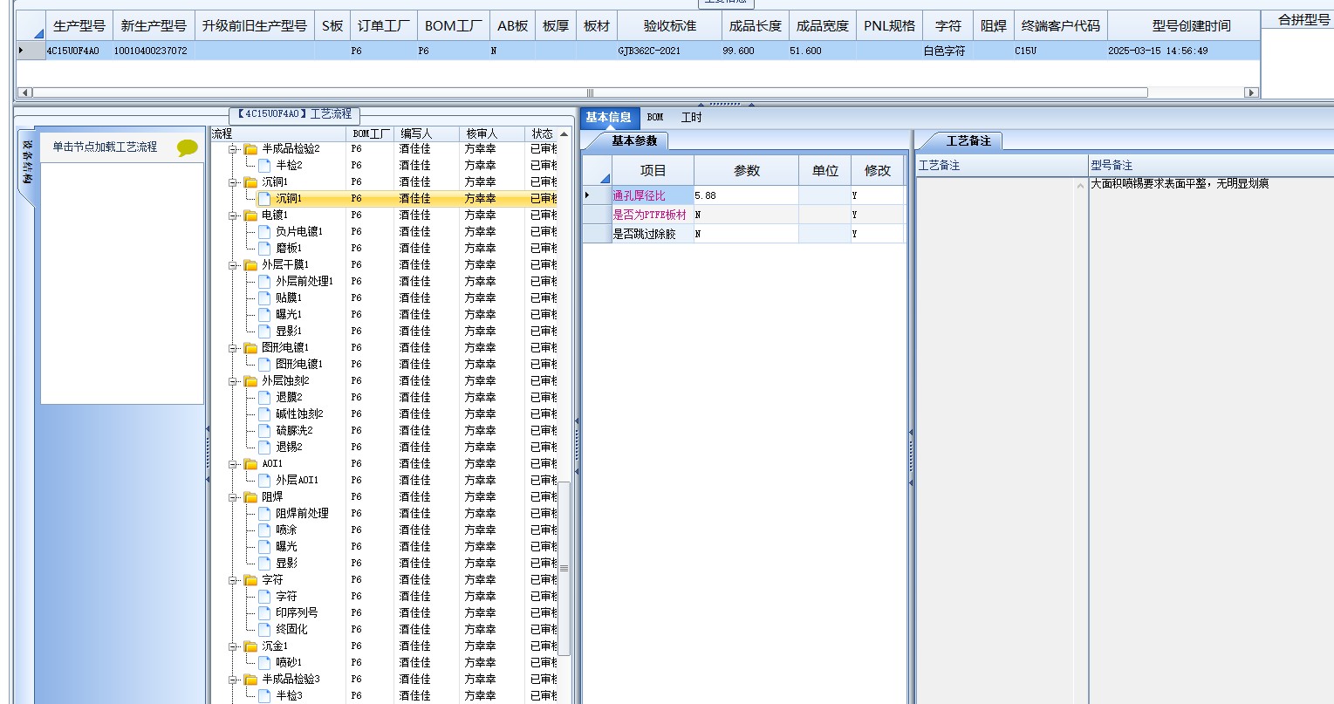Screen dimensions: 1334x704
Task: Click document icon next to 磨板1
Action: point(264,248)
